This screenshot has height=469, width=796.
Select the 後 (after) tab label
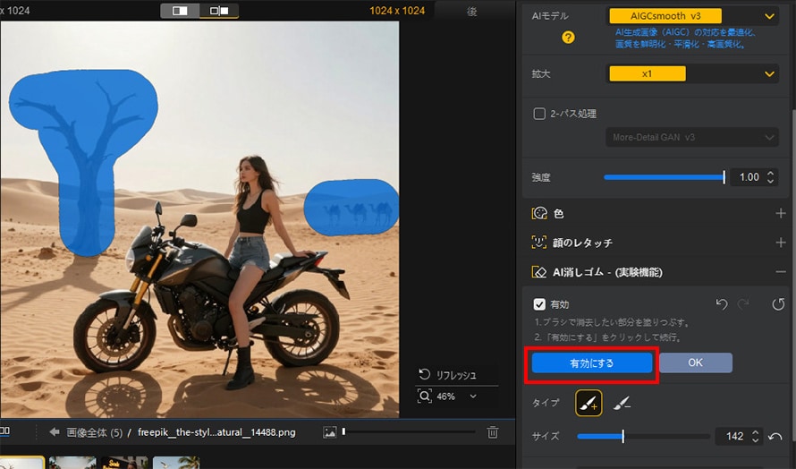pos(471,12)
